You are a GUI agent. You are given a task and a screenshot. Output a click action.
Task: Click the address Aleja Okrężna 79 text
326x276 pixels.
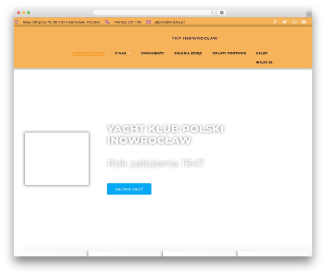tap(61, 22)
